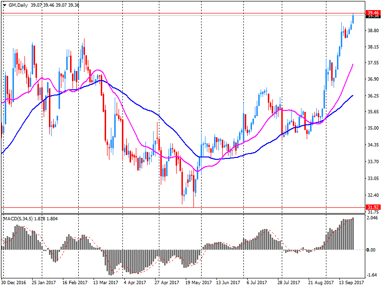Click the 25 Jan 2017 date label
The width and height of the screenshot is (384, 288).
pyautogui.click(x=44, y=283)
